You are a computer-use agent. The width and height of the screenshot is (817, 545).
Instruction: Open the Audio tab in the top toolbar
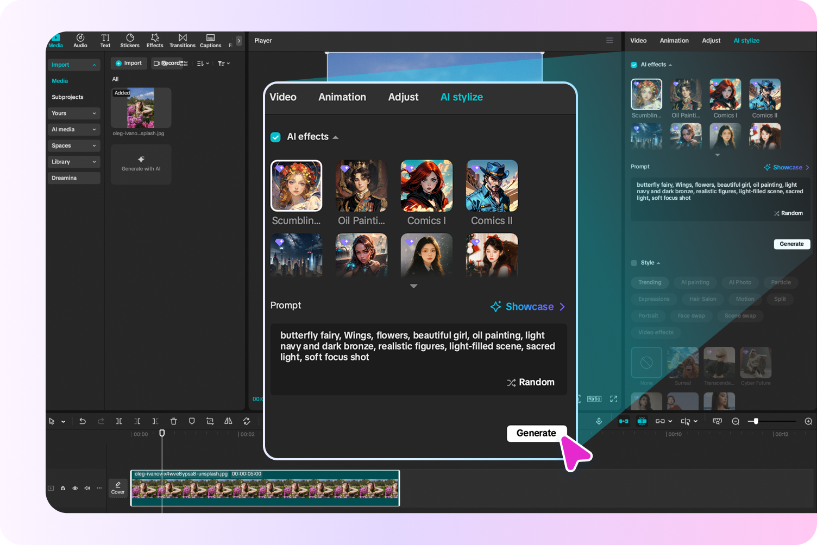(80, 41)
